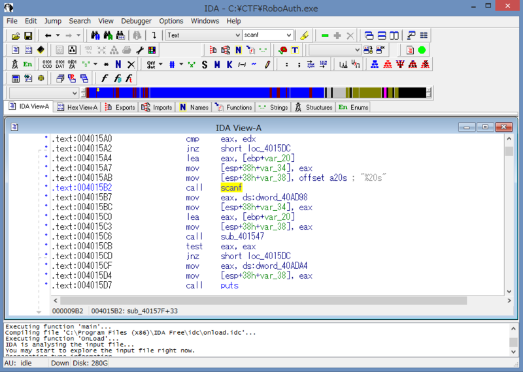Click the green minus collapse icon

point(325,35)
